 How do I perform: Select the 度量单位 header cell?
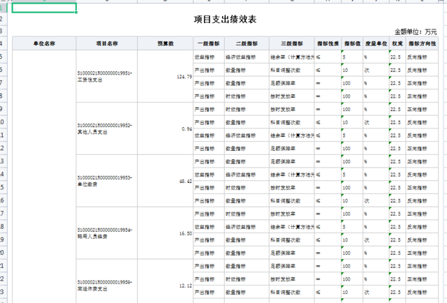click(x=376, y=43)
